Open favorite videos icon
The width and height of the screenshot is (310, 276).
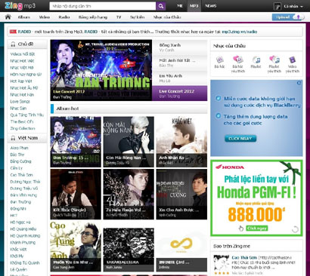(292, 60)
